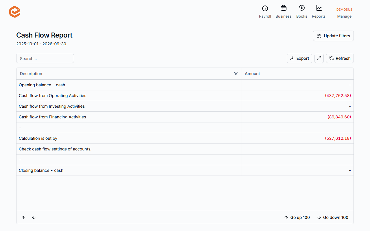Refresh the cash flow report
The height and width of the screenshot is (231, 370).
[340, 58]
